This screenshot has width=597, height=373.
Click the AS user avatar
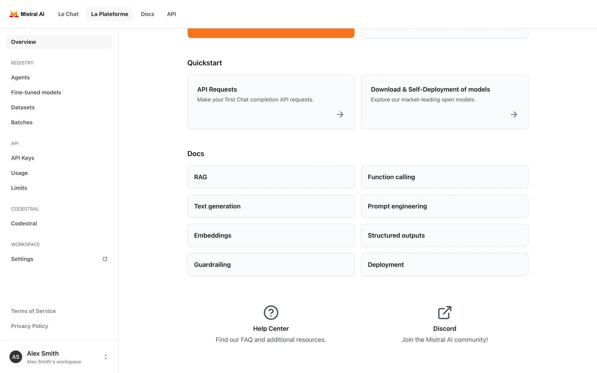16,357
